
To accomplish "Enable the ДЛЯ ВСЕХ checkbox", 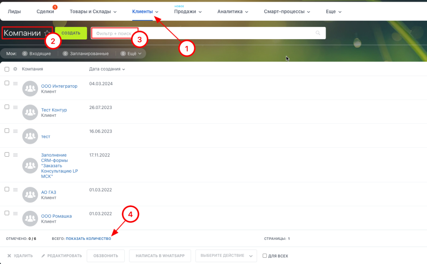I will pos(266,256).
